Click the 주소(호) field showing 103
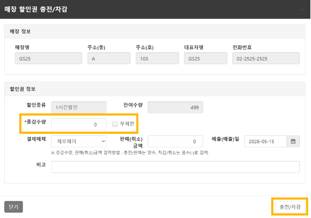Screen dimensions: 311x218 click(x=157, y=58)
